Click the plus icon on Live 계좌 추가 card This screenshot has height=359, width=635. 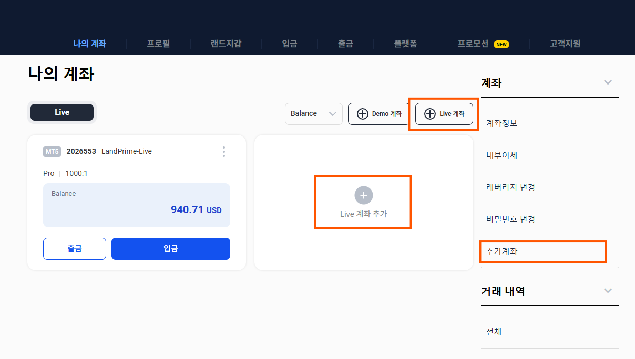coord(363,195)
